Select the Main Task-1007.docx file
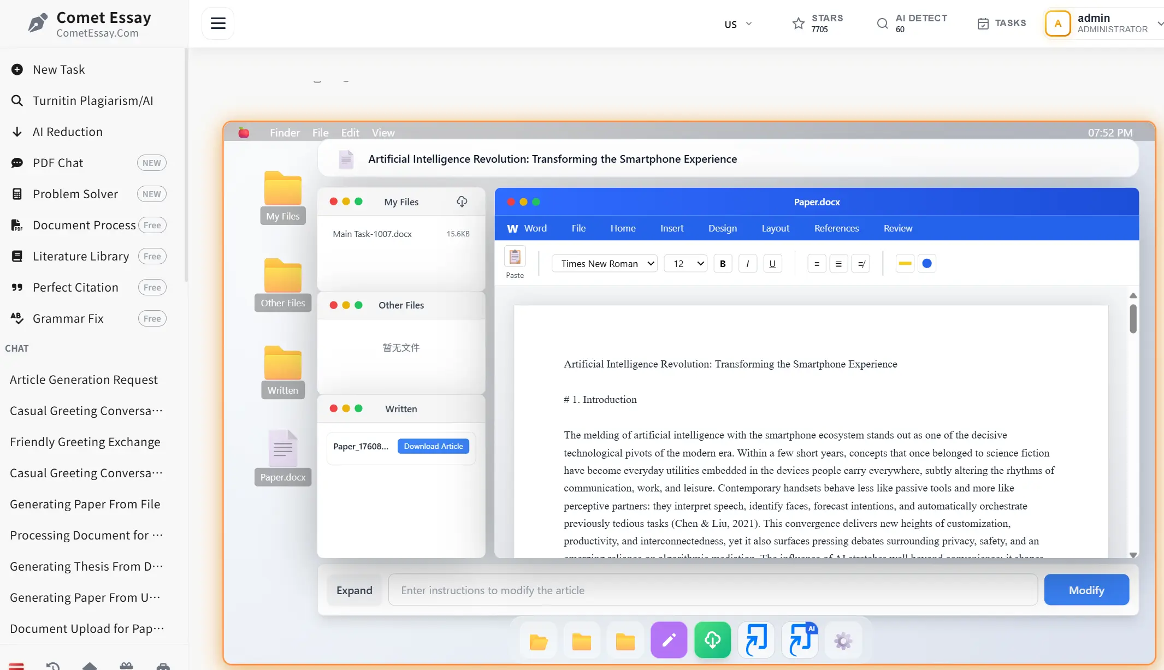This screenshot has width=1164, height=670. point(401,234)
